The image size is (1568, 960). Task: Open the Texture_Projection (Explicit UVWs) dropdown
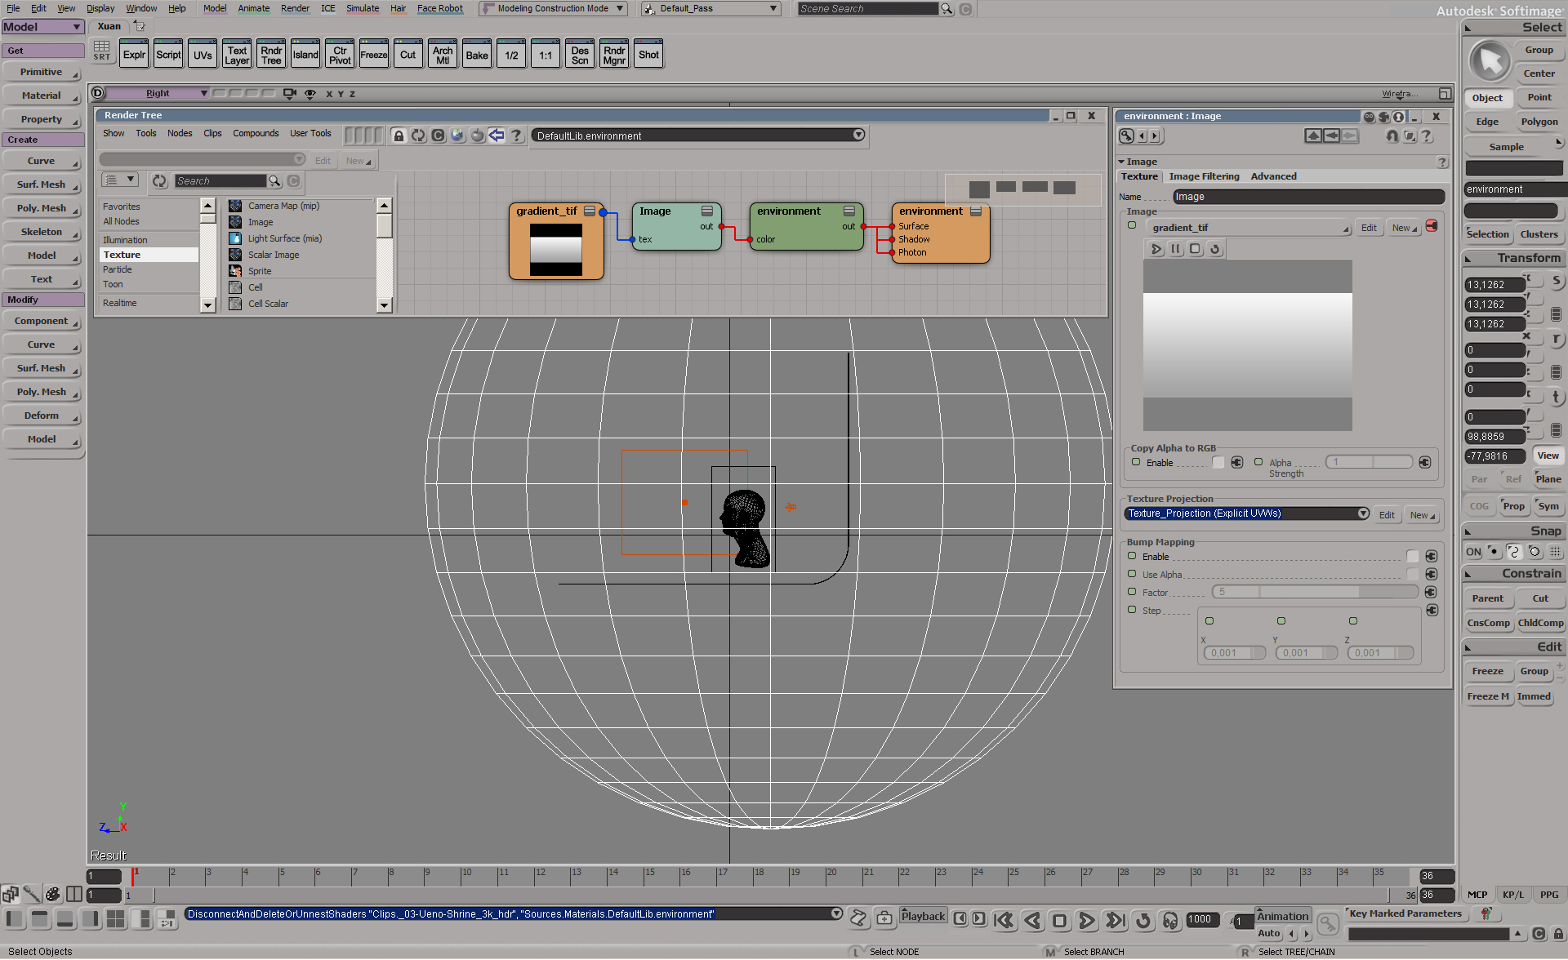1247,513
